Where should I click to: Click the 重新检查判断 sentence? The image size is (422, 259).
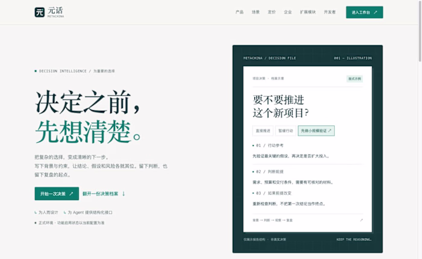[x=289, y=204]
